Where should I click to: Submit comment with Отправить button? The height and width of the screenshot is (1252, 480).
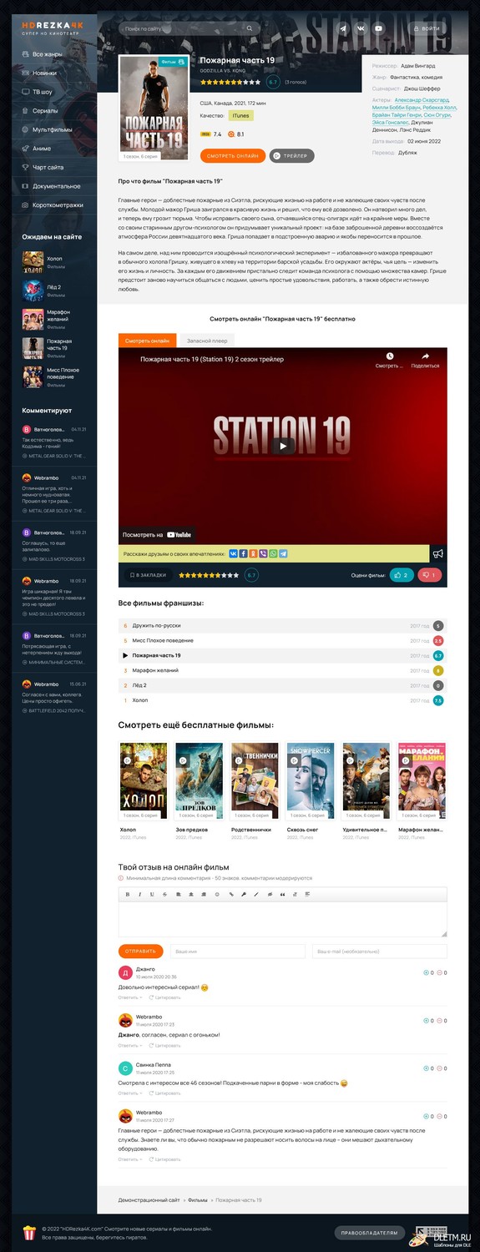pyautogui.click(x=141, y=951)
